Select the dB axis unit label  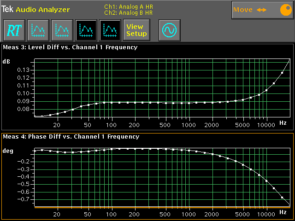(7, 61)
